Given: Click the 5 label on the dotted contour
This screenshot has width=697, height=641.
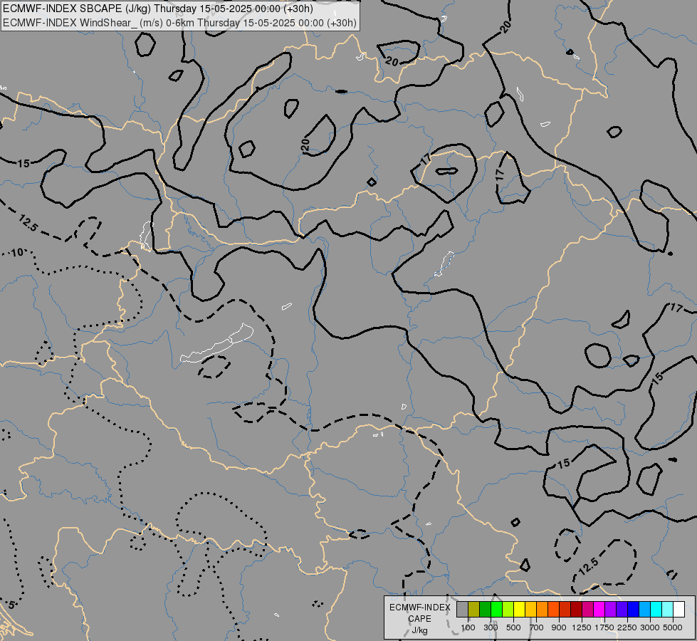Looking at the screenshot, I should click(11, 605).
